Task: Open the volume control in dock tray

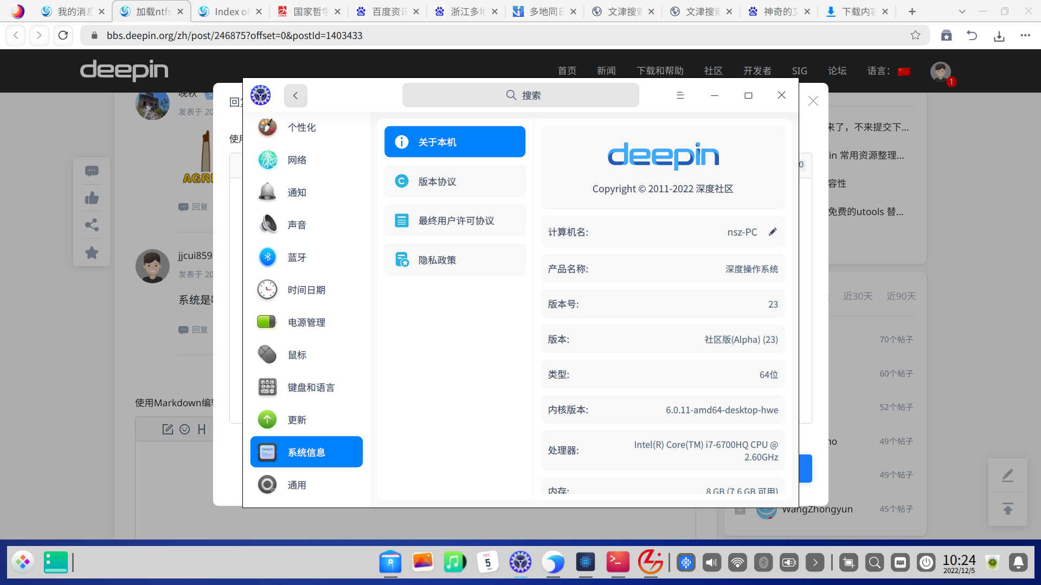Action: tap(711, 563)
